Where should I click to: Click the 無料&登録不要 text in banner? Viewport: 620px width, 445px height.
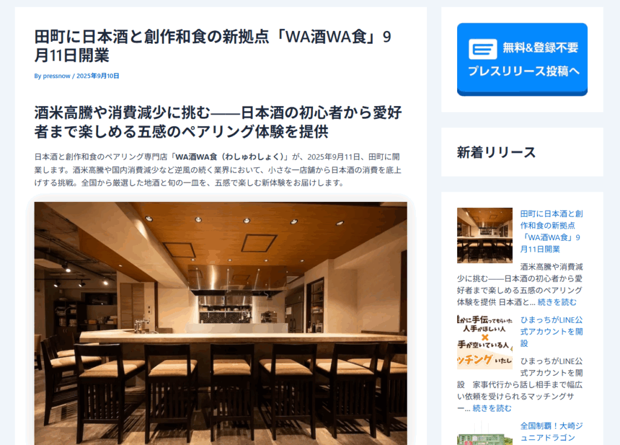[540, 48]
